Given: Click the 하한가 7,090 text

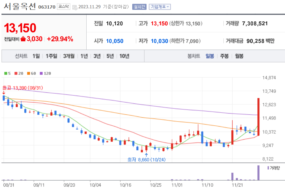Looking at the screenshot, I should 185,41.
